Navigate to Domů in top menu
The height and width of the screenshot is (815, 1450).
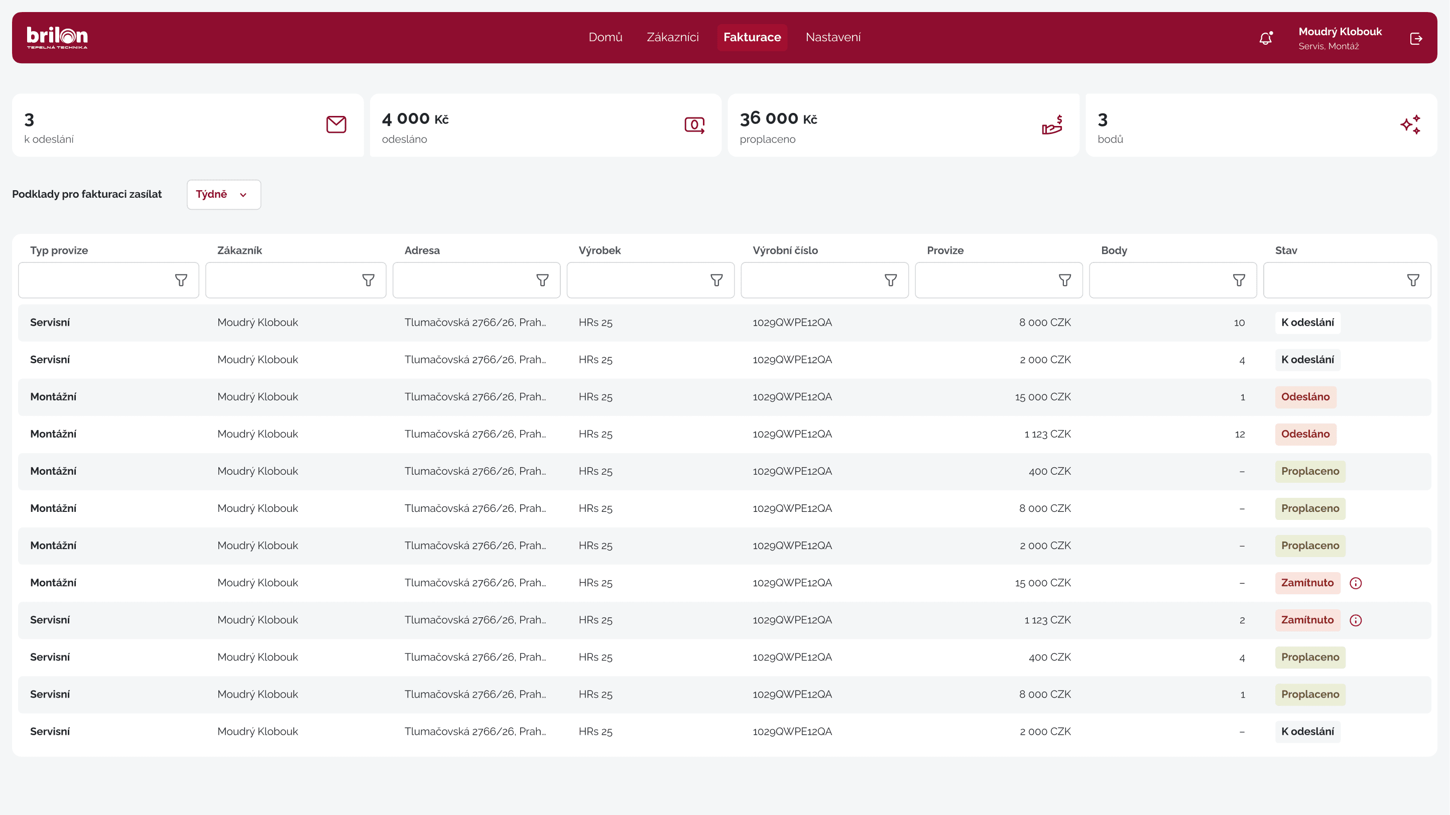tap(605, 37)
